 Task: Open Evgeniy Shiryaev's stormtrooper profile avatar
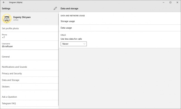pyautogui.click(x=7, y=19)
